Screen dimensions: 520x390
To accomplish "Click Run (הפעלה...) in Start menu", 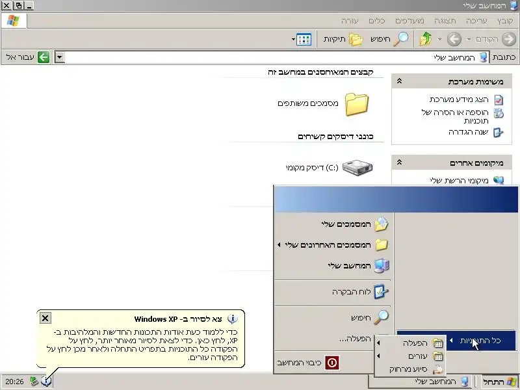I will click(x=355, y=339).
